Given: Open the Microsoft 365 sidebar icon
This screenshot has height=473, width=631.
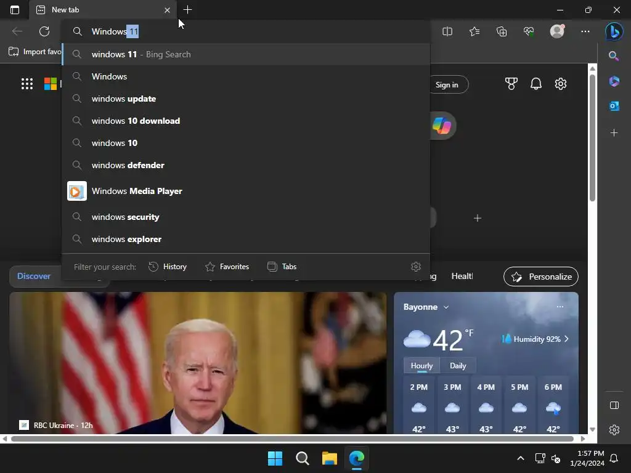Looking at the screenshot, I should click(x=614, y=81).
